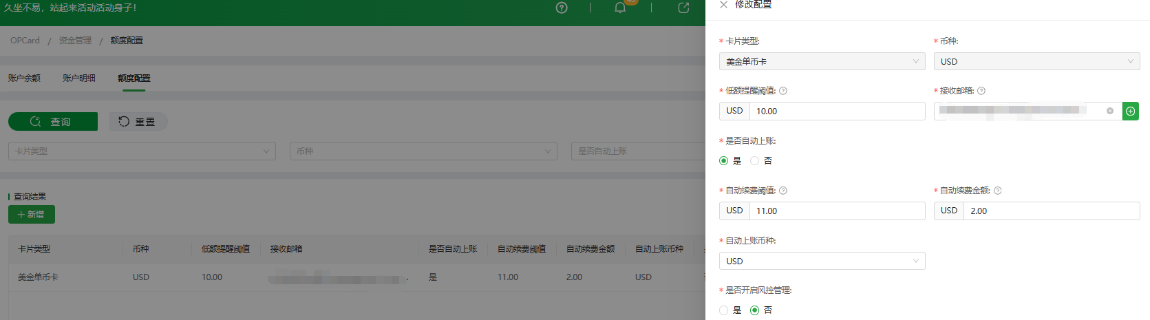Edit the 自动续费阈值 amount field 11.00
The width and height of the screenshot is (1150, 320).
click(837, 211)
